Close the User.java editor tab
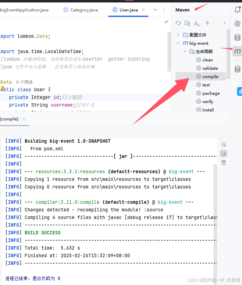Viewport: 242px width, 285px height. (144, 10)
